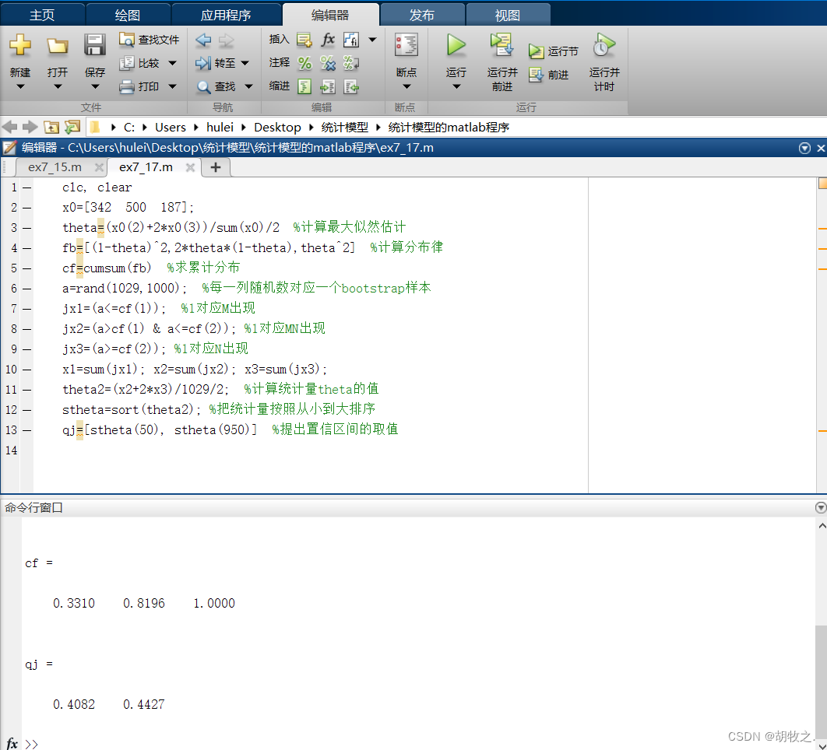
Task: Click the Desktop path segment
Action: (277, 128)
